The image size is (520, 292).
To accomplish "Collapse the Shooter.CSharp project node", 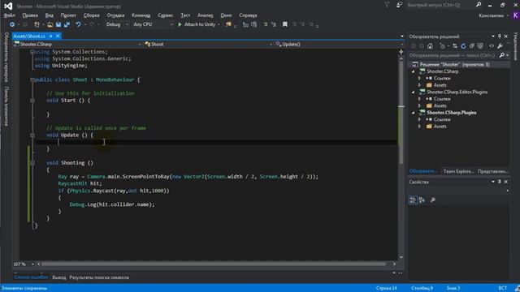I will click(x=414, y=71).
